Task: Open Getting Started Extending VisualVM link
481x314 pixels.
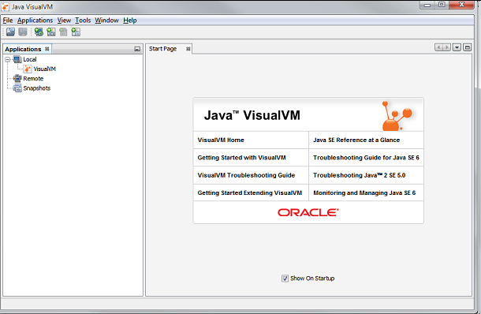Action: (250, 193)
